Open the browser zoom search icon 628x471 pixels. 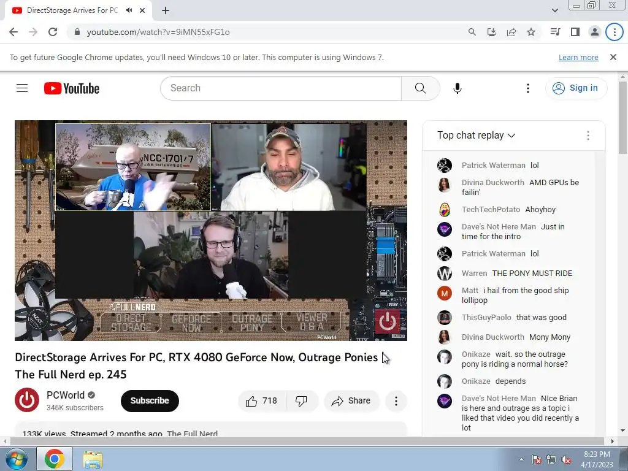tap(472, 32)
